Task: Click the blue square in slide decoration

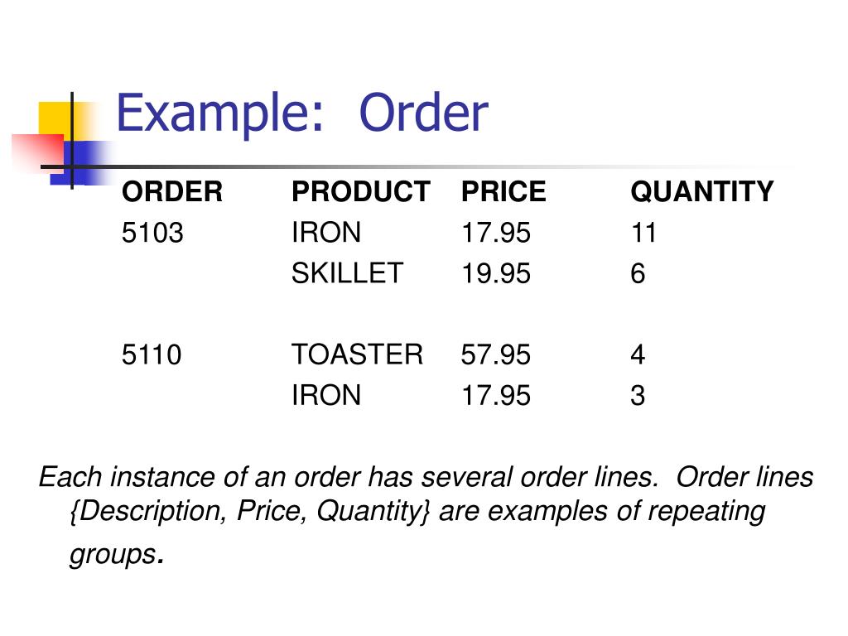Action: coord(83,163)
